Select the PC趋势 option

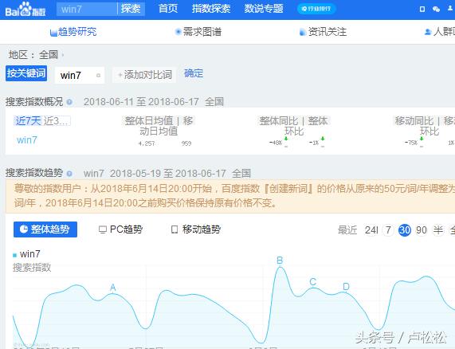120,229
